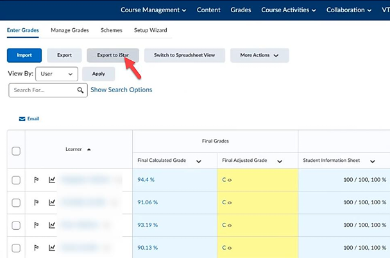Open the progress chart icon in the 94.4 % row
Screen dimensions: 390x258
[52, 179]
